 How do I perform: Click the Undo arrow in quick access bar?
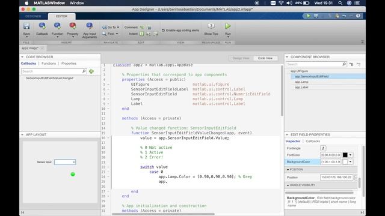pos(344,16)
